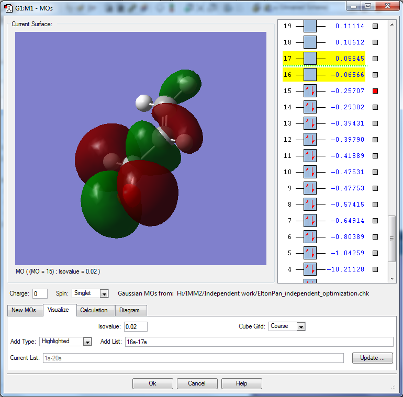Click the orbital 19 empty box
Viewport: 403px width, 397px height.
[310, 26]
